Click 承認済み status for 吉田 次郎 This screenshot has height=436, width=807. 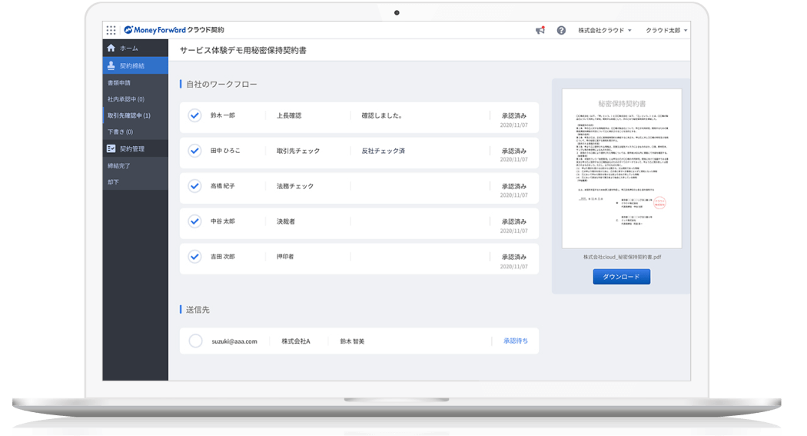click(513, 257)
